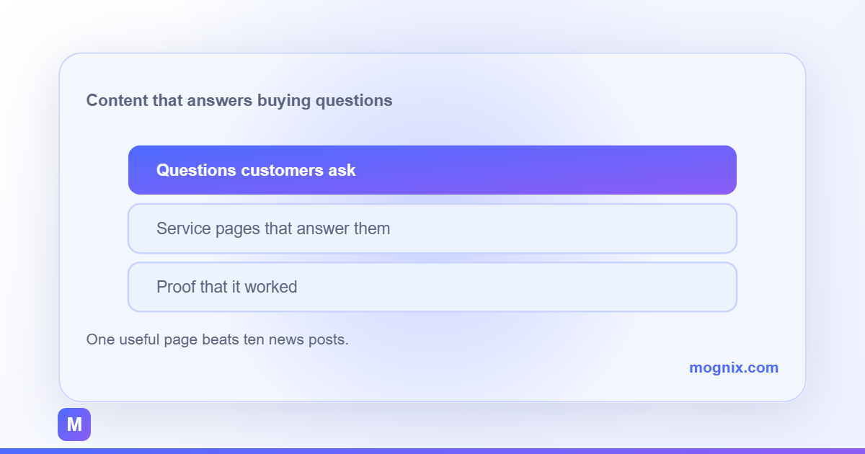The width and height of the screenshot is (865, 454).
Task: Open the mognix.com link
Action: [733, 368]
